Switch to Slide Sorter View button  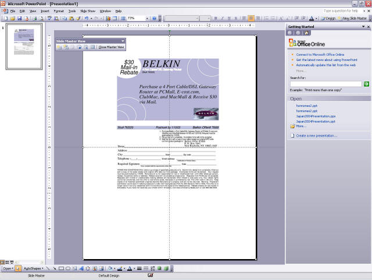tap(7, 262)
